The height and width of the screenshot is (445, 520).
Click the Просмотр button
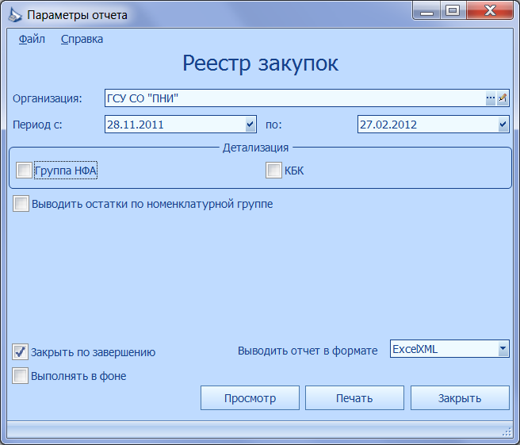pyautogui.click(x=250, y=398)
